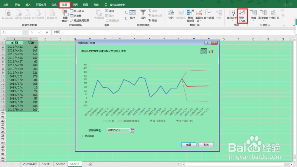Image resolution: width=297 pixels, height=167 pixels.
Task: Expand the 选项 options section
Action: [88, 136]
